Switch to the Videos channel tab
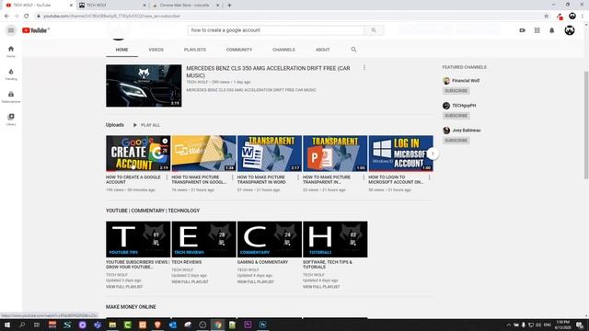Image resolution: width=589 pixels, height=331 pixels. (156, 50)
